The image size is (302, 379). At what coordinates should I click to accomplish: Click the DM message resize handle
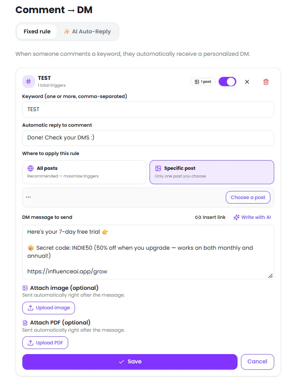[x=270, y=276]
